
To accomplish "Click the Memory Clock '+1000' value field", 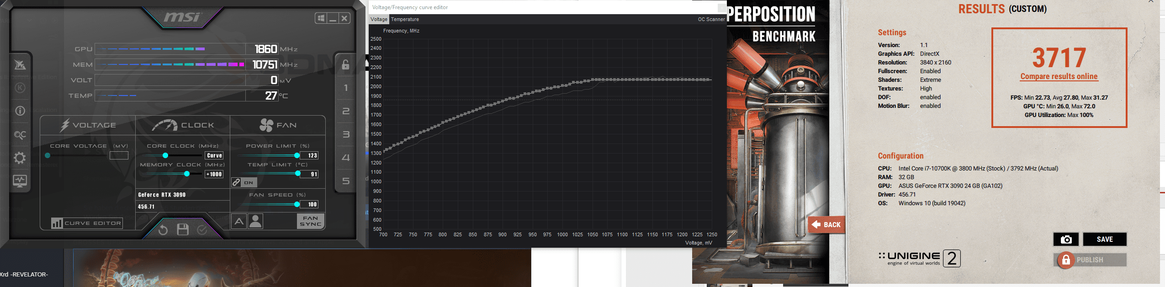I will (x=214, y=174).
